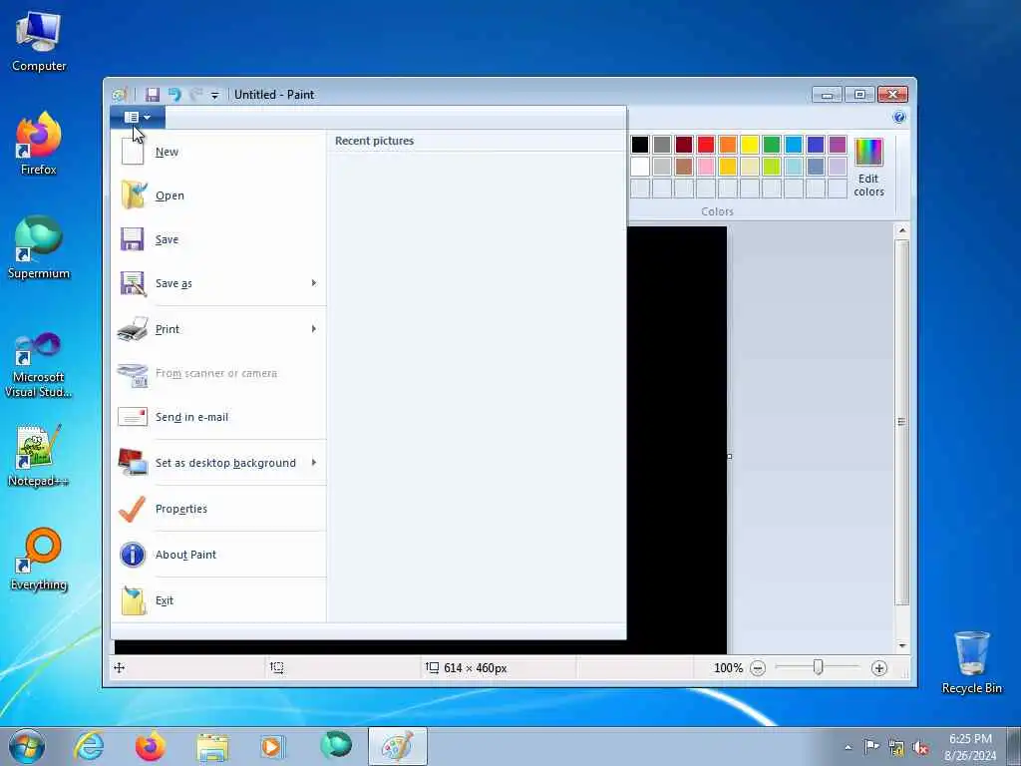1021x766 pixels.
Task: Pick the red color swatch
Action: [706, 145]
